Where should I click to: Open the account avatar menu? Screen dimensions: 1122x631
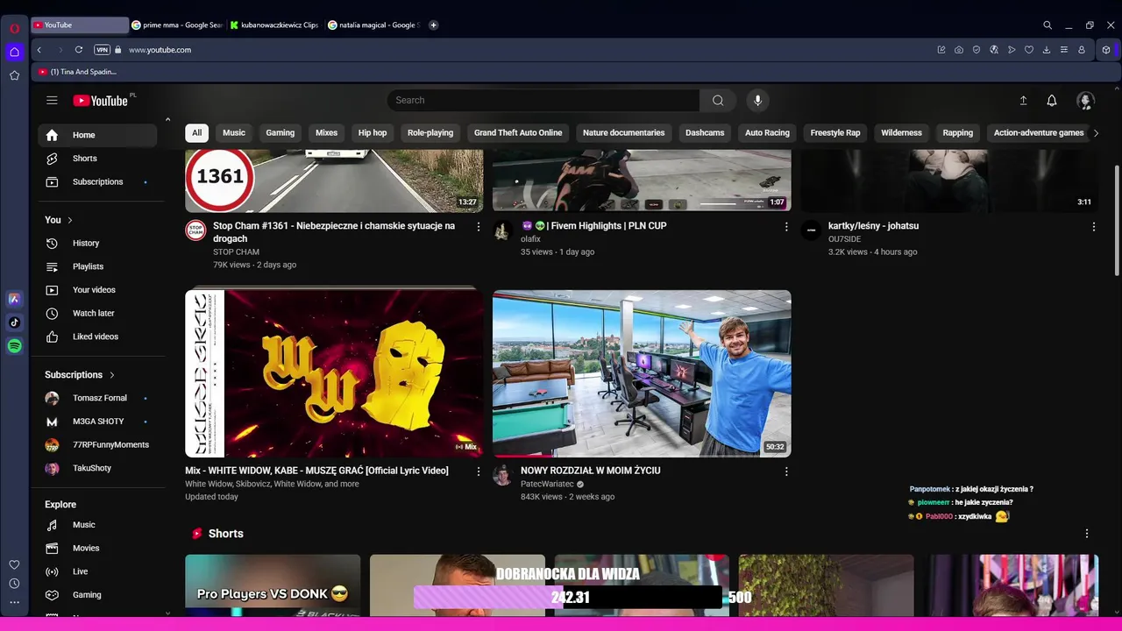point(1085,101)
